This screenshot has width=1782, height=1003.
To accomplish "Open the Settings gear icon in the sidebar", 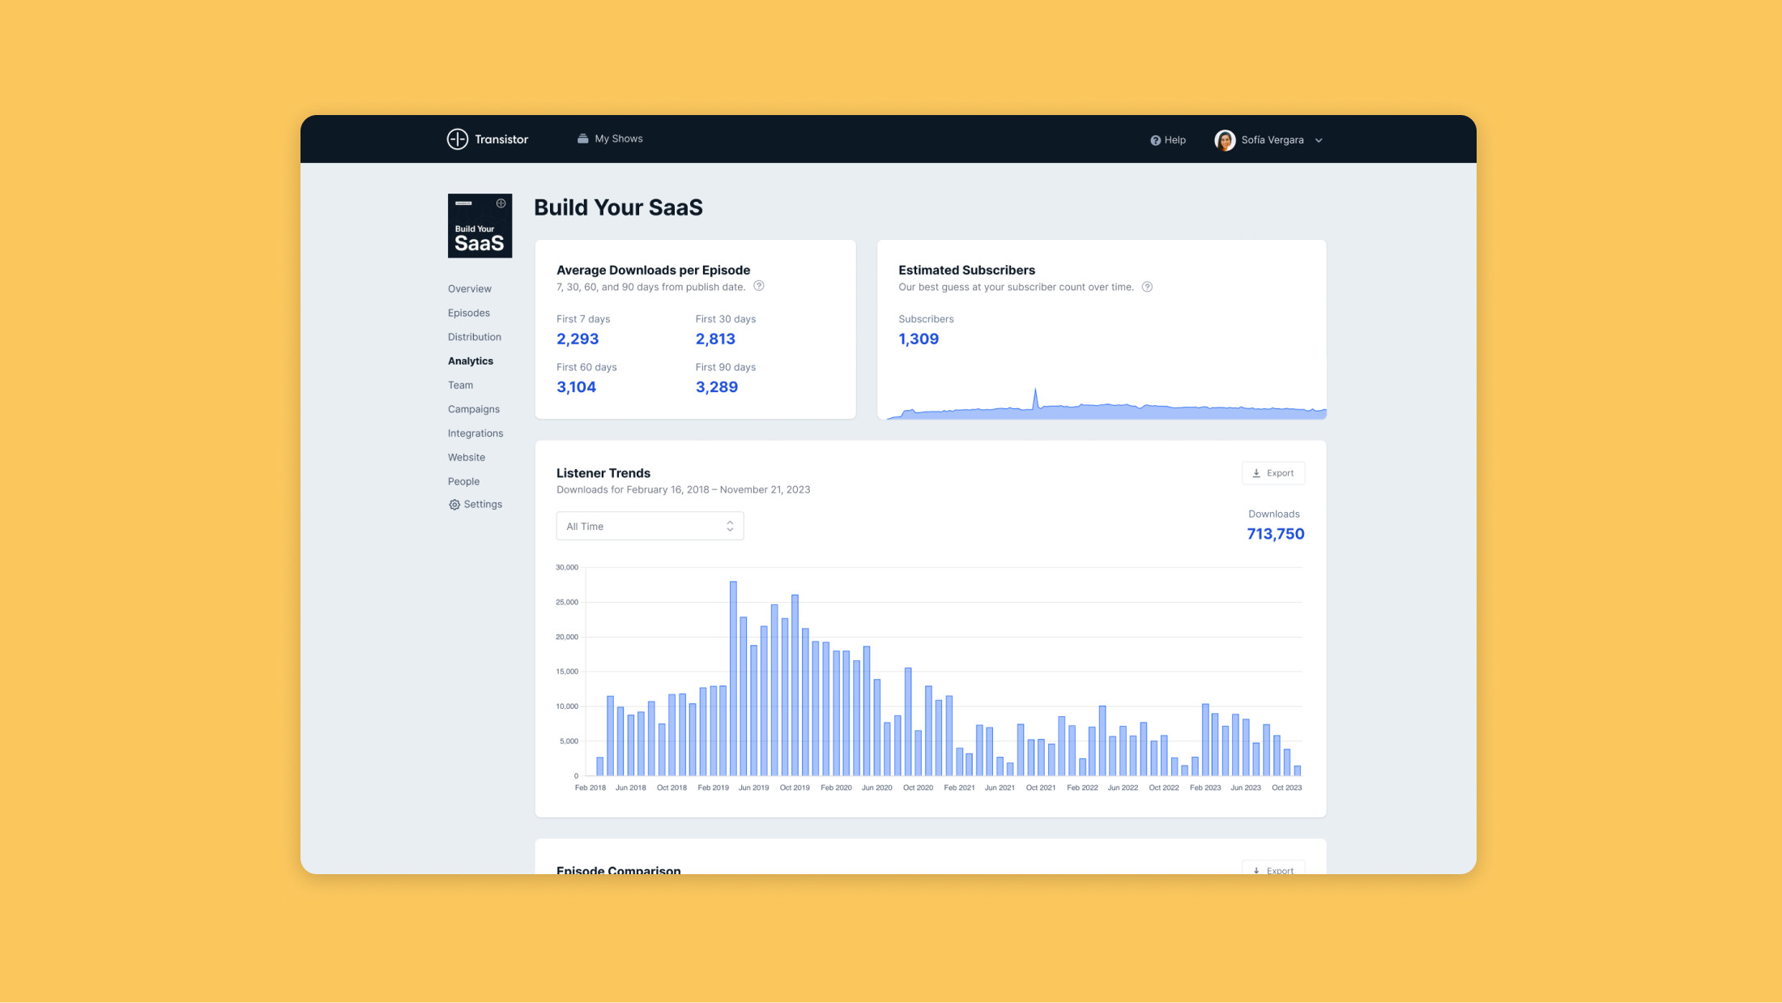I will pos(454,504).
